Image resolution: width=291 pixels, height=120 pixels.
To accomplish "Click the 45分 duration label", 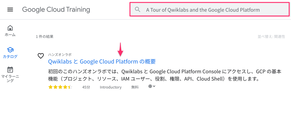I will pyautogui.click(x=86, y=87).
